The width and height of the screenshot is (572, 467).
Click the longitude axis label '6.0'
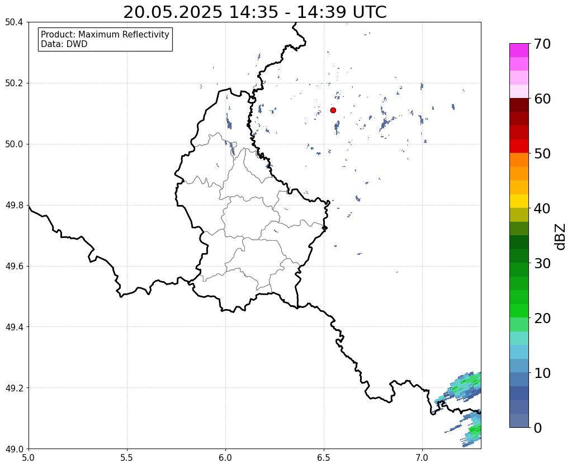pos(225,457)
